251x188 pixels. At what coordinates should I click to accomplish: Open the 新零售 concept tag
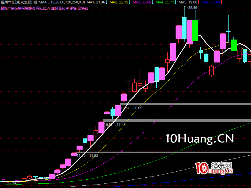click(71, 8)
